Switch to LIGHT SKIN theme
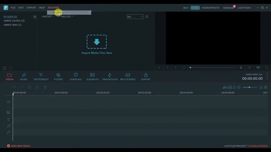Image resolution: width=271 pixels, height=152 pixels. pos(244,8)
